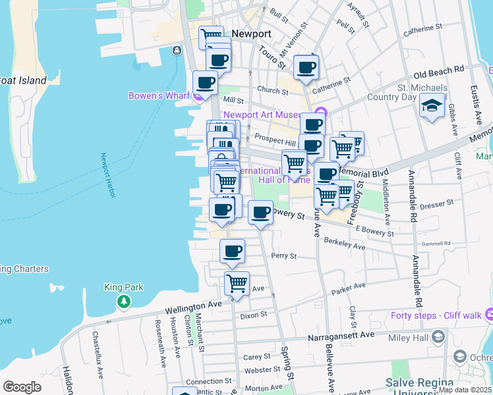
Task: Click the Map data ©2025 attribution
Action: coord(465,390)
